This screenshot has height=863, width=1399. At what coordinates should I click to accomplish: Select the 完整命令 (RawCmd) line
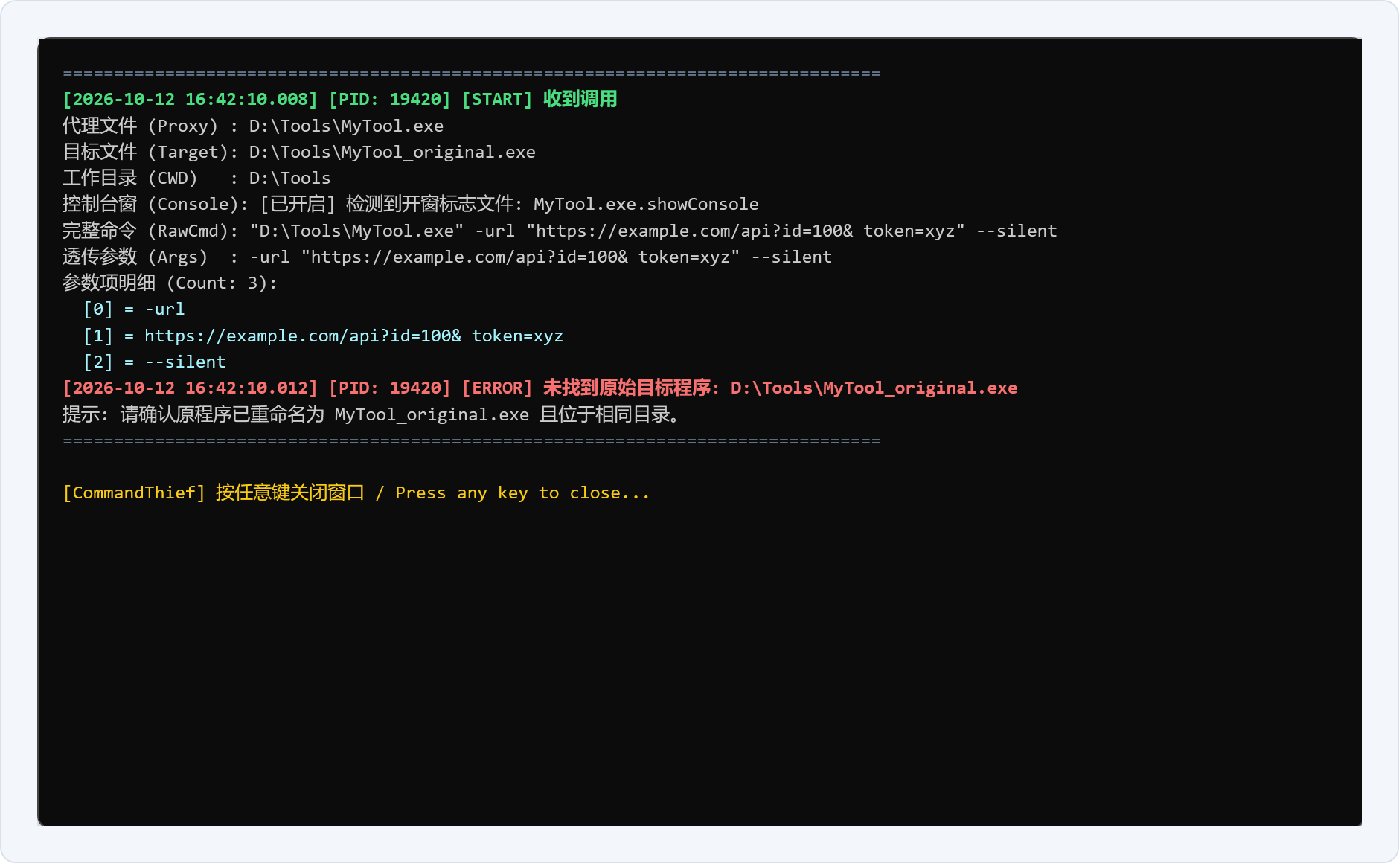560,231
